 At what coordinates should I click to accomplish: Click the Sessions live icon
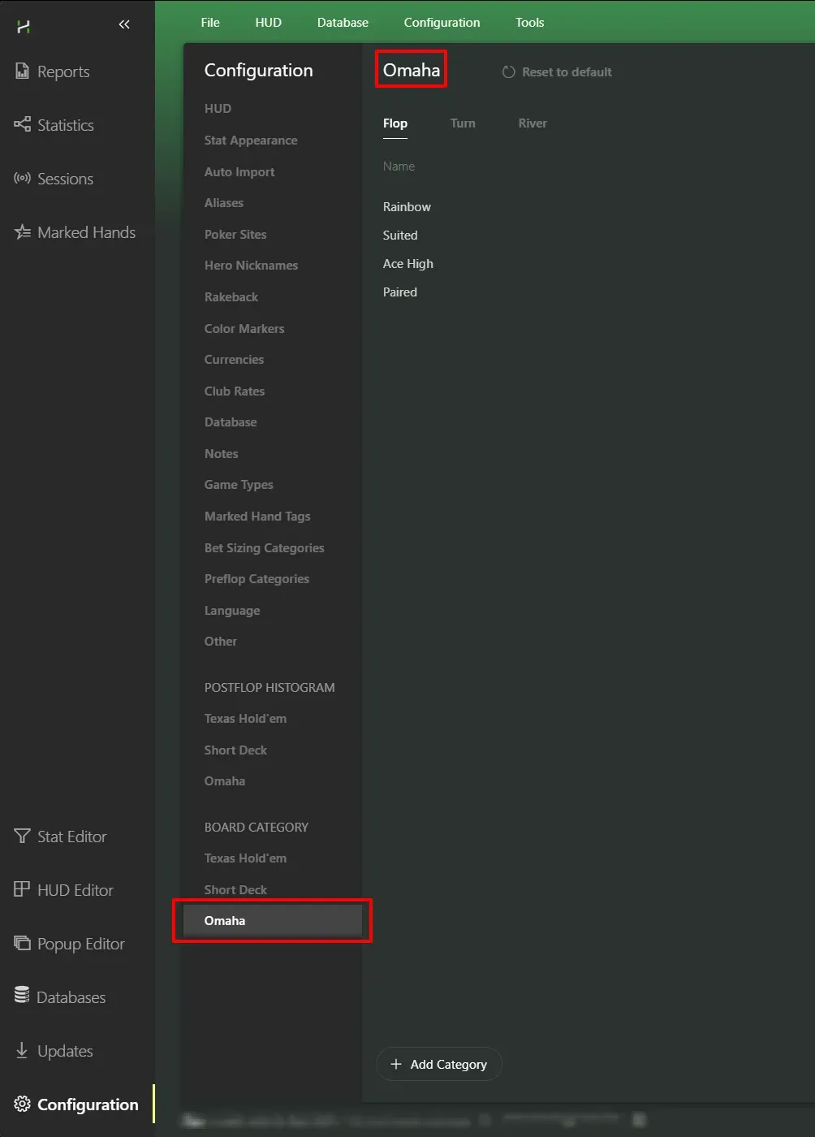click(x=22, y=179)
